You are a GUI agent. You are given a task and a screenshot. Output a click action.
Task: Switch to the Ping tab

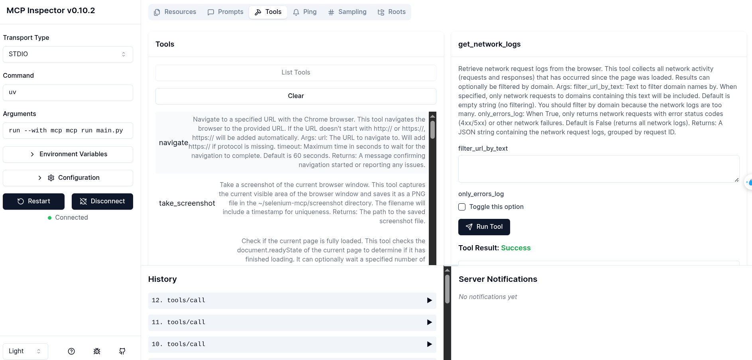305,12
